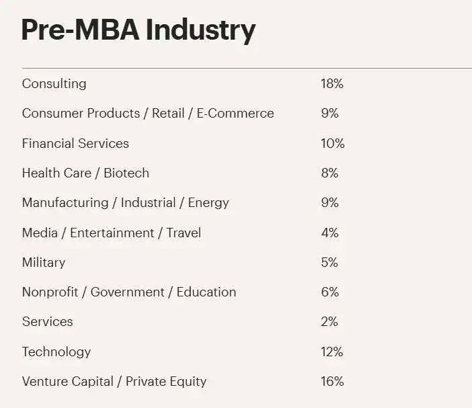Viewport: 472px width, 408px height.
Task: Click the 8% value beside Health Care
Action: coord(329,173)
